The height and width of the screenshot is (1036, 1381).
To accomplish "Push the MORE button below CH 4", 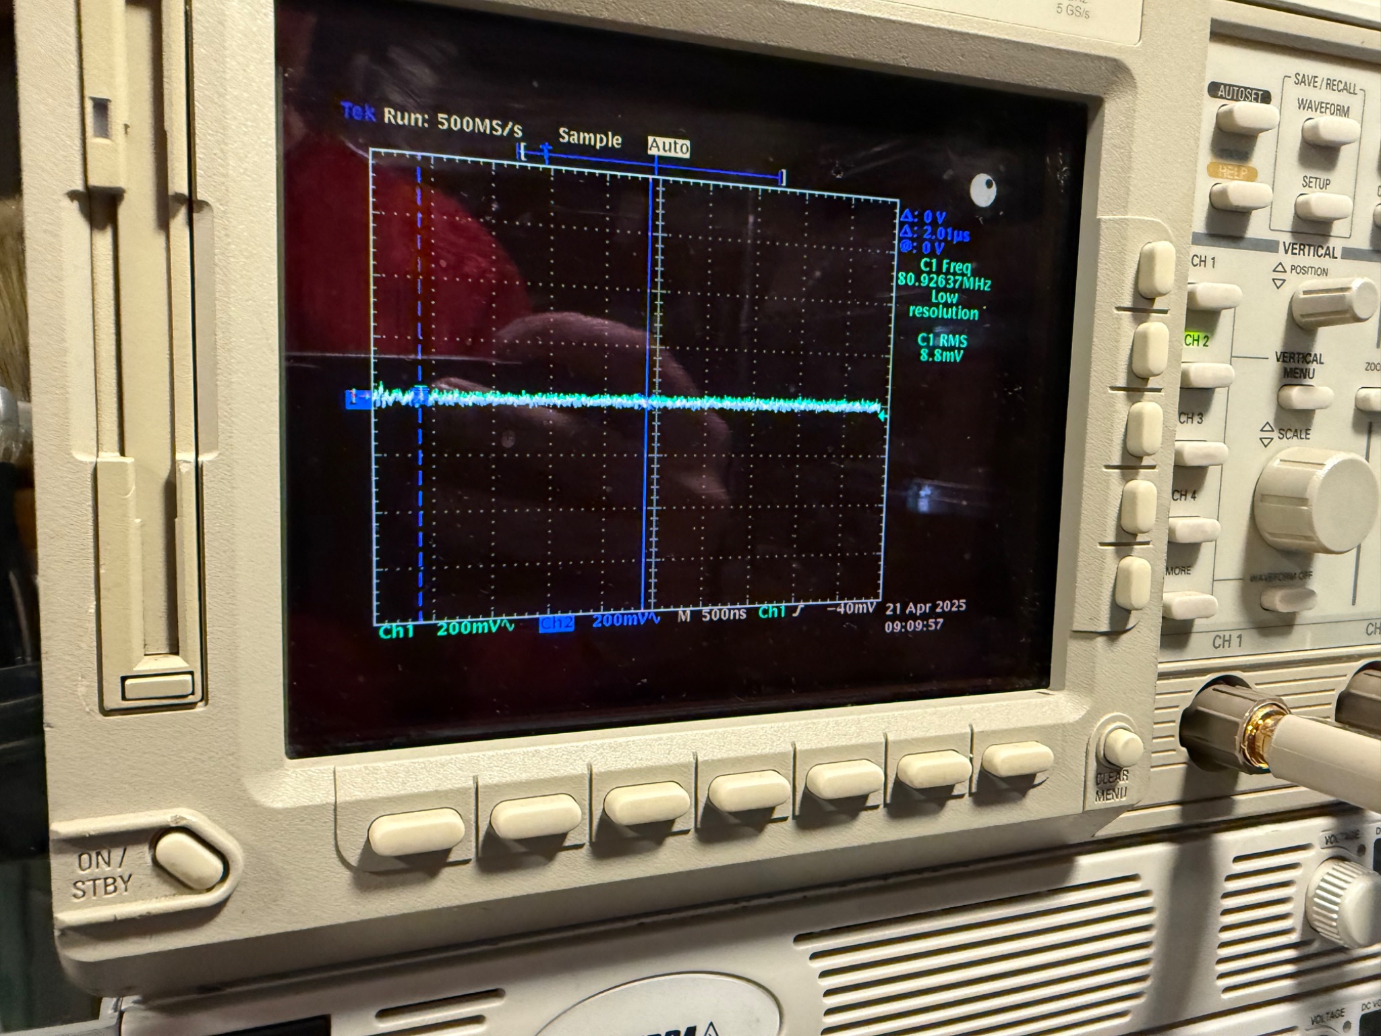I will [x=1189, y=605].
